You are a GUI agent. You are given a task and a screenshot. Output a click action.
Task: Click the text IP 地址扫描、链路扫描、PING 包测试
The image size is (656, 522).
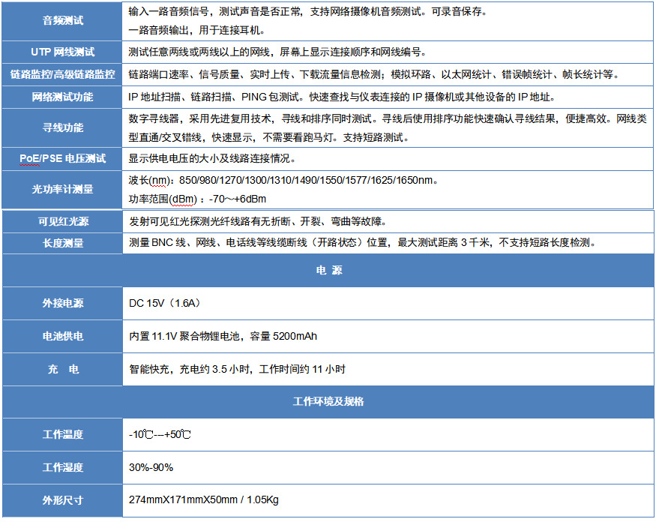click(342, 97)
